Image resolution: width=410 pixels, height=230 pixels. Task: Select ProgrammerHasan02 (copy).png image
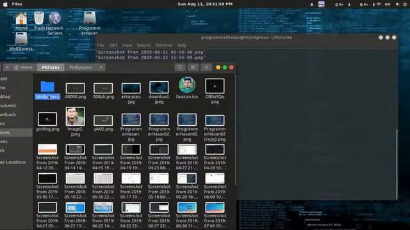pos(215,121)
